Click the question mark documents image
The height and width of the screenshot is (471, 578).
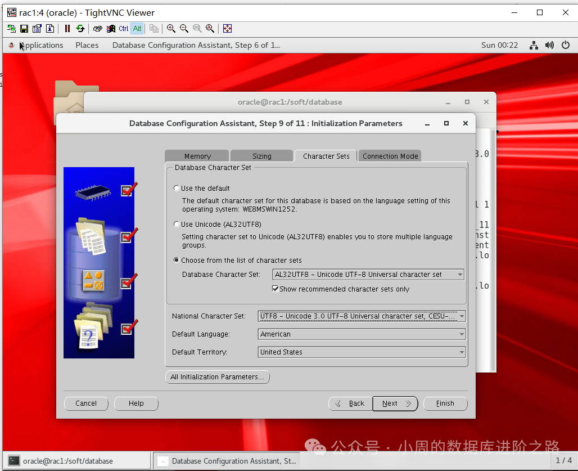point(93,326)
